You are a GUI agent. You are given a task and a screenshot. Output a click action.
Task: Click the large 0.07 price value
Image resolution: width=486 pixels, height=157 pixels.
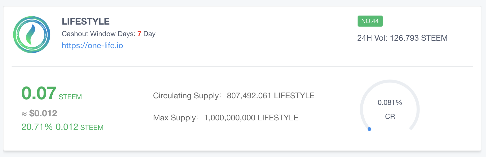(39, 93)
